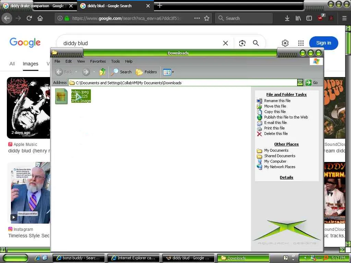Collapse File and Folder Tasks header
The height and width of the screenshot is (263, 351).
286,95
